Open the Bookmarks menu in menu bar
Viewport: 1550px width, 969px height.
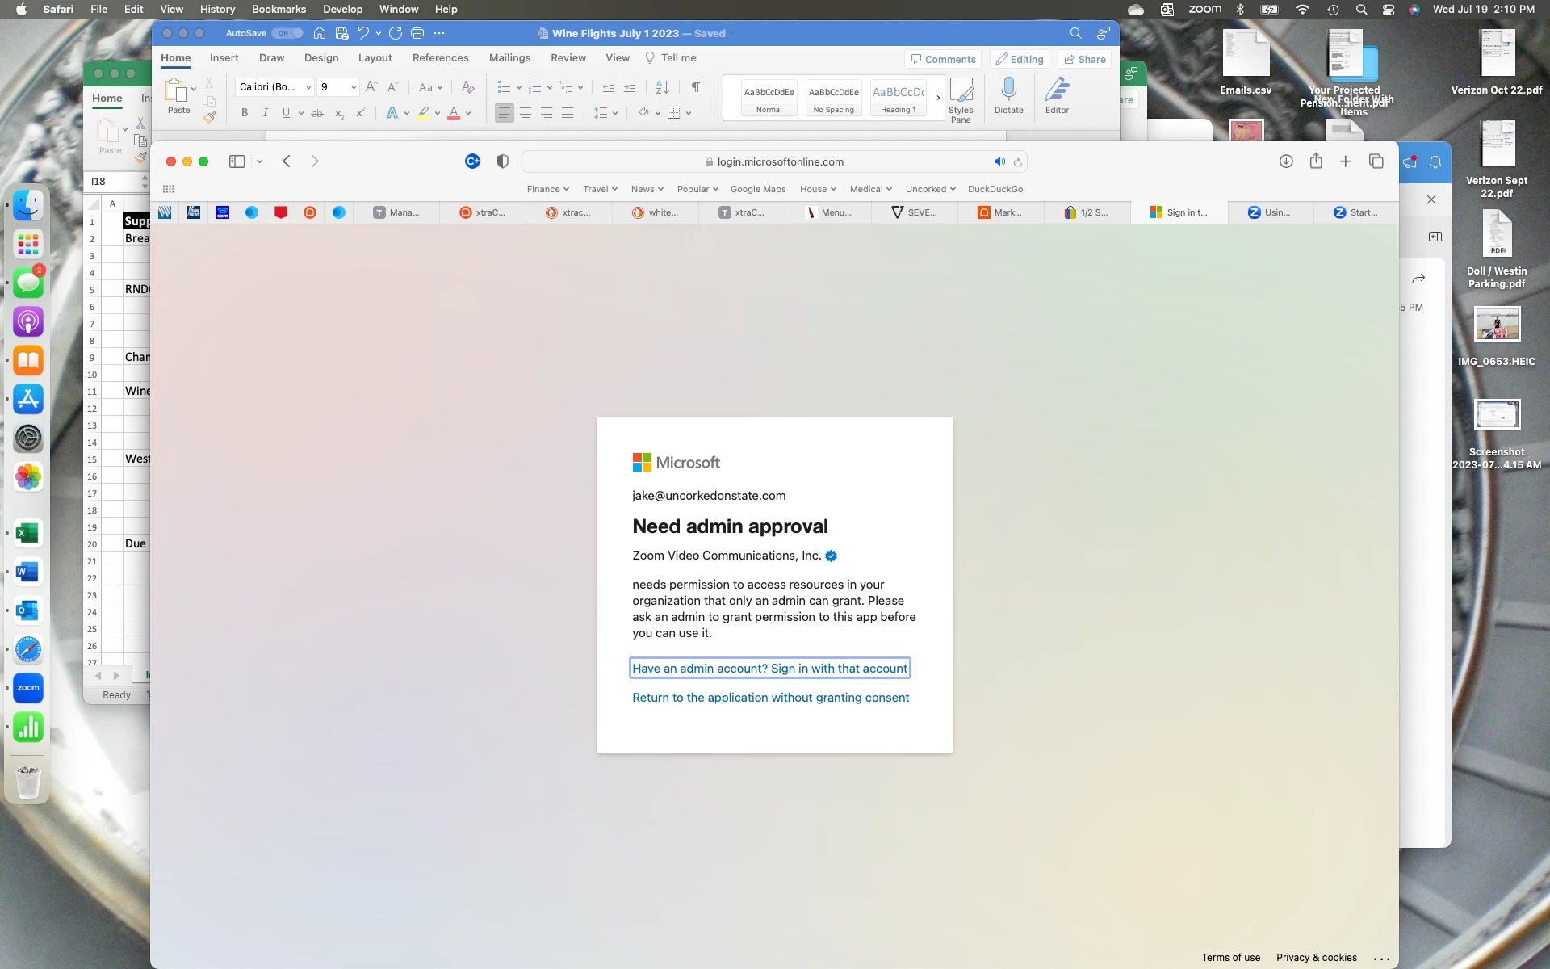pyautogui.click(x=279, y=9)
